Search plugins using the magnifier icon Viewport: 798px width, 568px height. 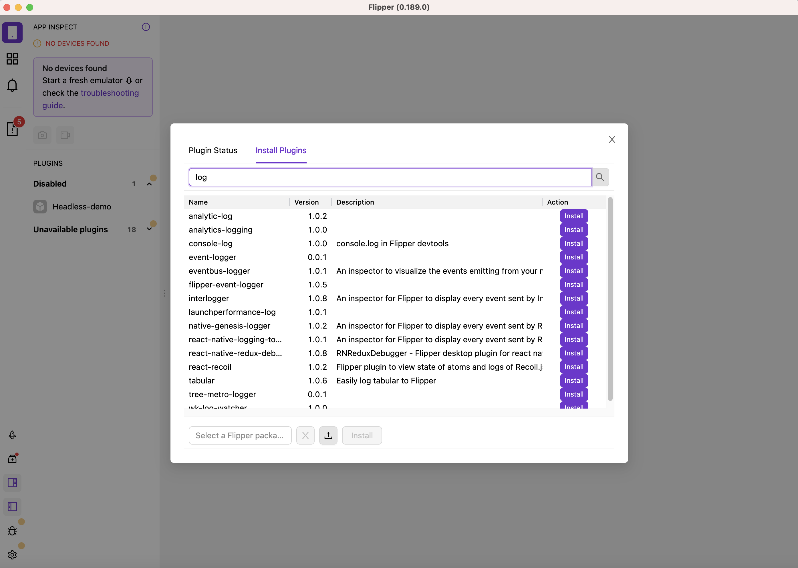pyautogui.click(x=600, y=177)
